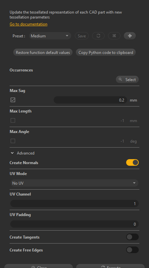Open the Preset Medium dropdown

pyautogui.click(x=50, y=36)
